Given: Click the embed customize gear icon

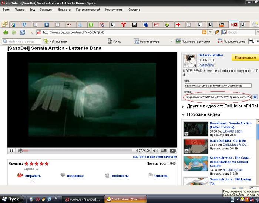Looking at the screenshot, I should tap(255, 97).
